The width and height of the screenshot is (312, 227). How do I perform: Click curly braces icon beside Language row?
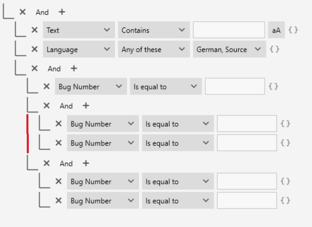click(x=274, y=49)
